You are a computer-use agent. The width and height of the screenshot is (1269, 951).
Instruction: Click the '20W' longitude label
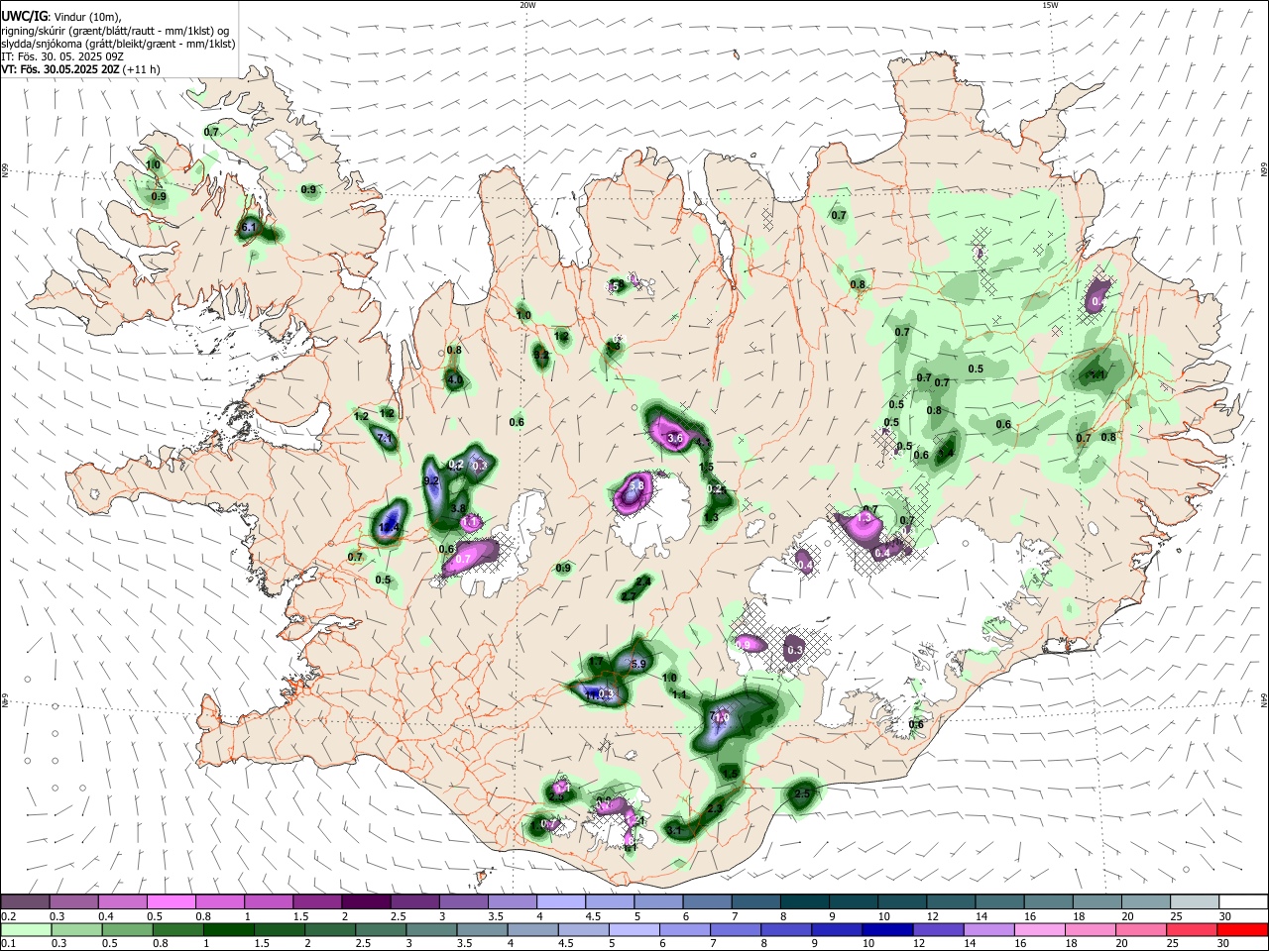coord(527,5)
